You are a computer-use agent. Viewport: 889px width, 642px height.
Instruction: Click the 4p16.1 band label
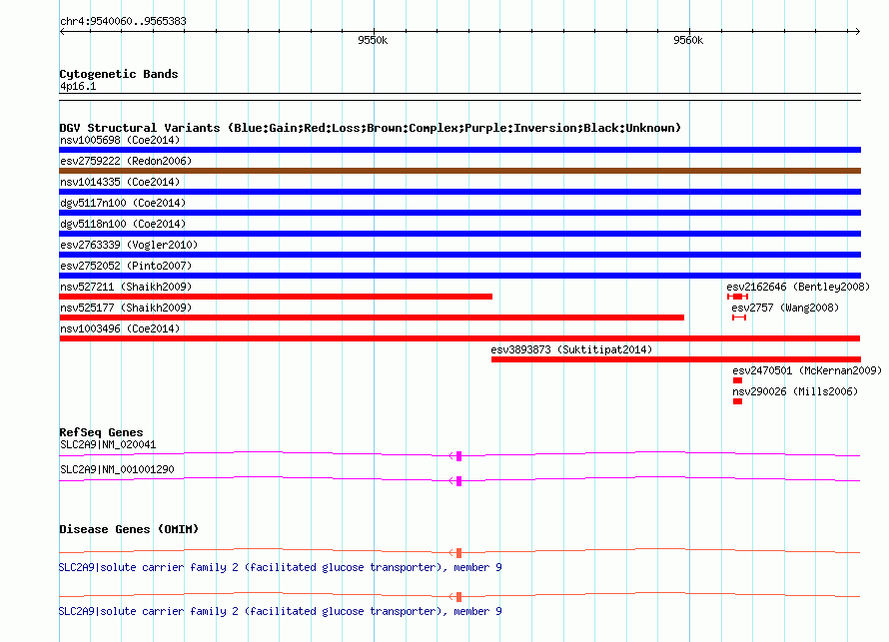[x=78, y=86]
